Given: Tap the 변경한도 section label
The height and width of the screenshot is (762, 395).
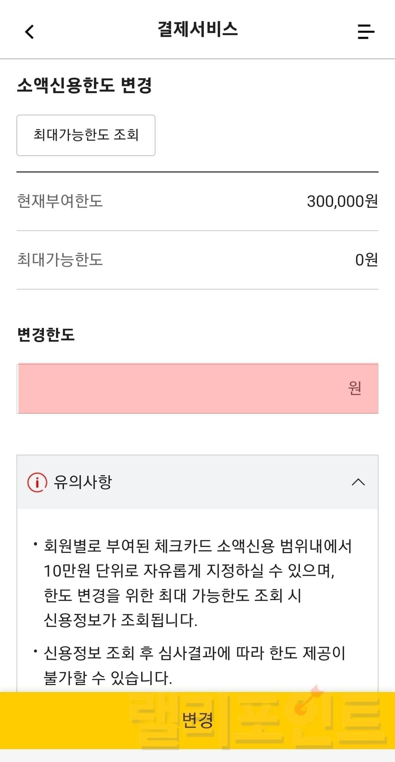Looking at the screenshot, I should click(x=46, y=334).
